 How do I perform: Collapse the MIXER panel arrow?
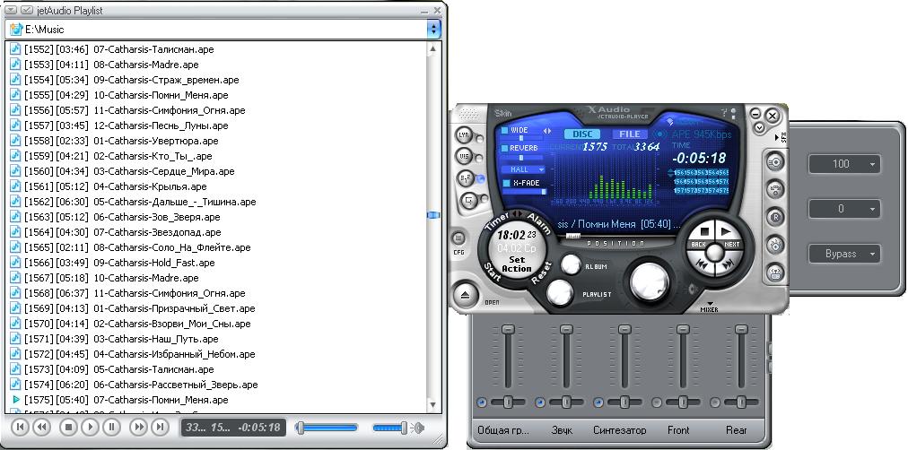710,303
